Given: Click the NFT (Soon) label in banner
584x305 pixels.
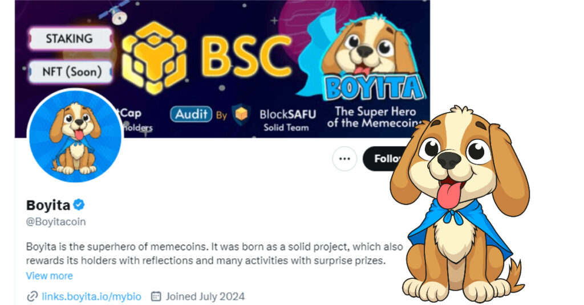Looking at the screenshot, I should click(x=71, y=72).
